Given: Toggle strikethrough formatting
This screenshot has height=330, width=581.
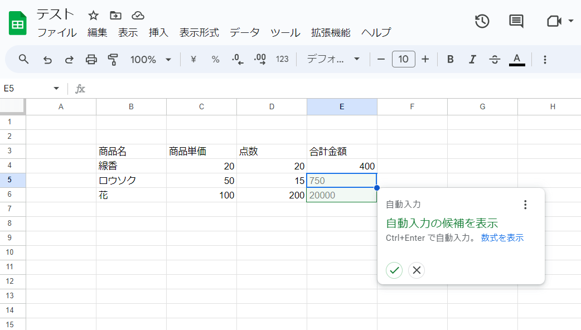Looking at the screenshot, I should coord(495,59).
